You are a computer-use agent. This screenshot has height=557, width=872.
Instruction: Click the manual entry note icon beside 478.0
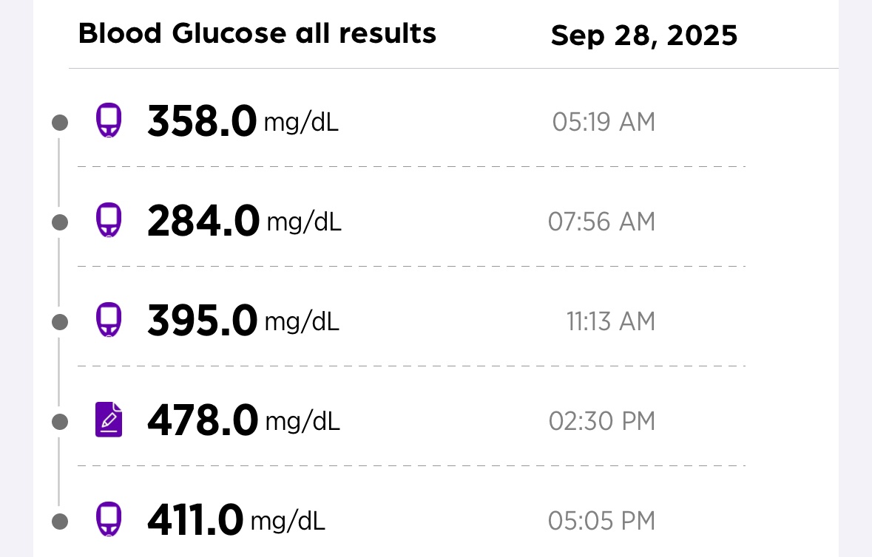click(x=109, y=420)
